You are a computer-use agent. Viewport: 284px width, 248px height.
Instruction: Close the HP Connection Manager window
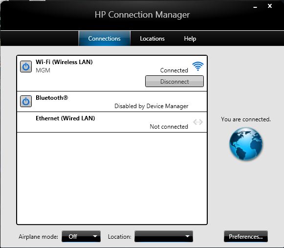point(270,6)
